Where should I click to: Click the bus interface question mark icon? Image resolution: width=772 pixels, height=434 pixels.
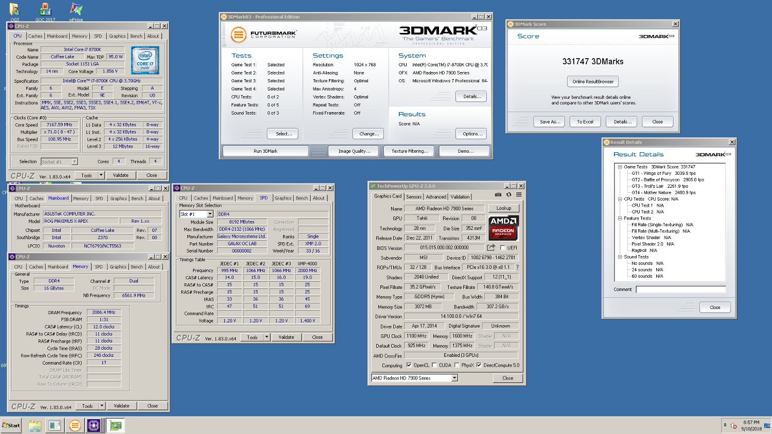(x=517, y=267)
